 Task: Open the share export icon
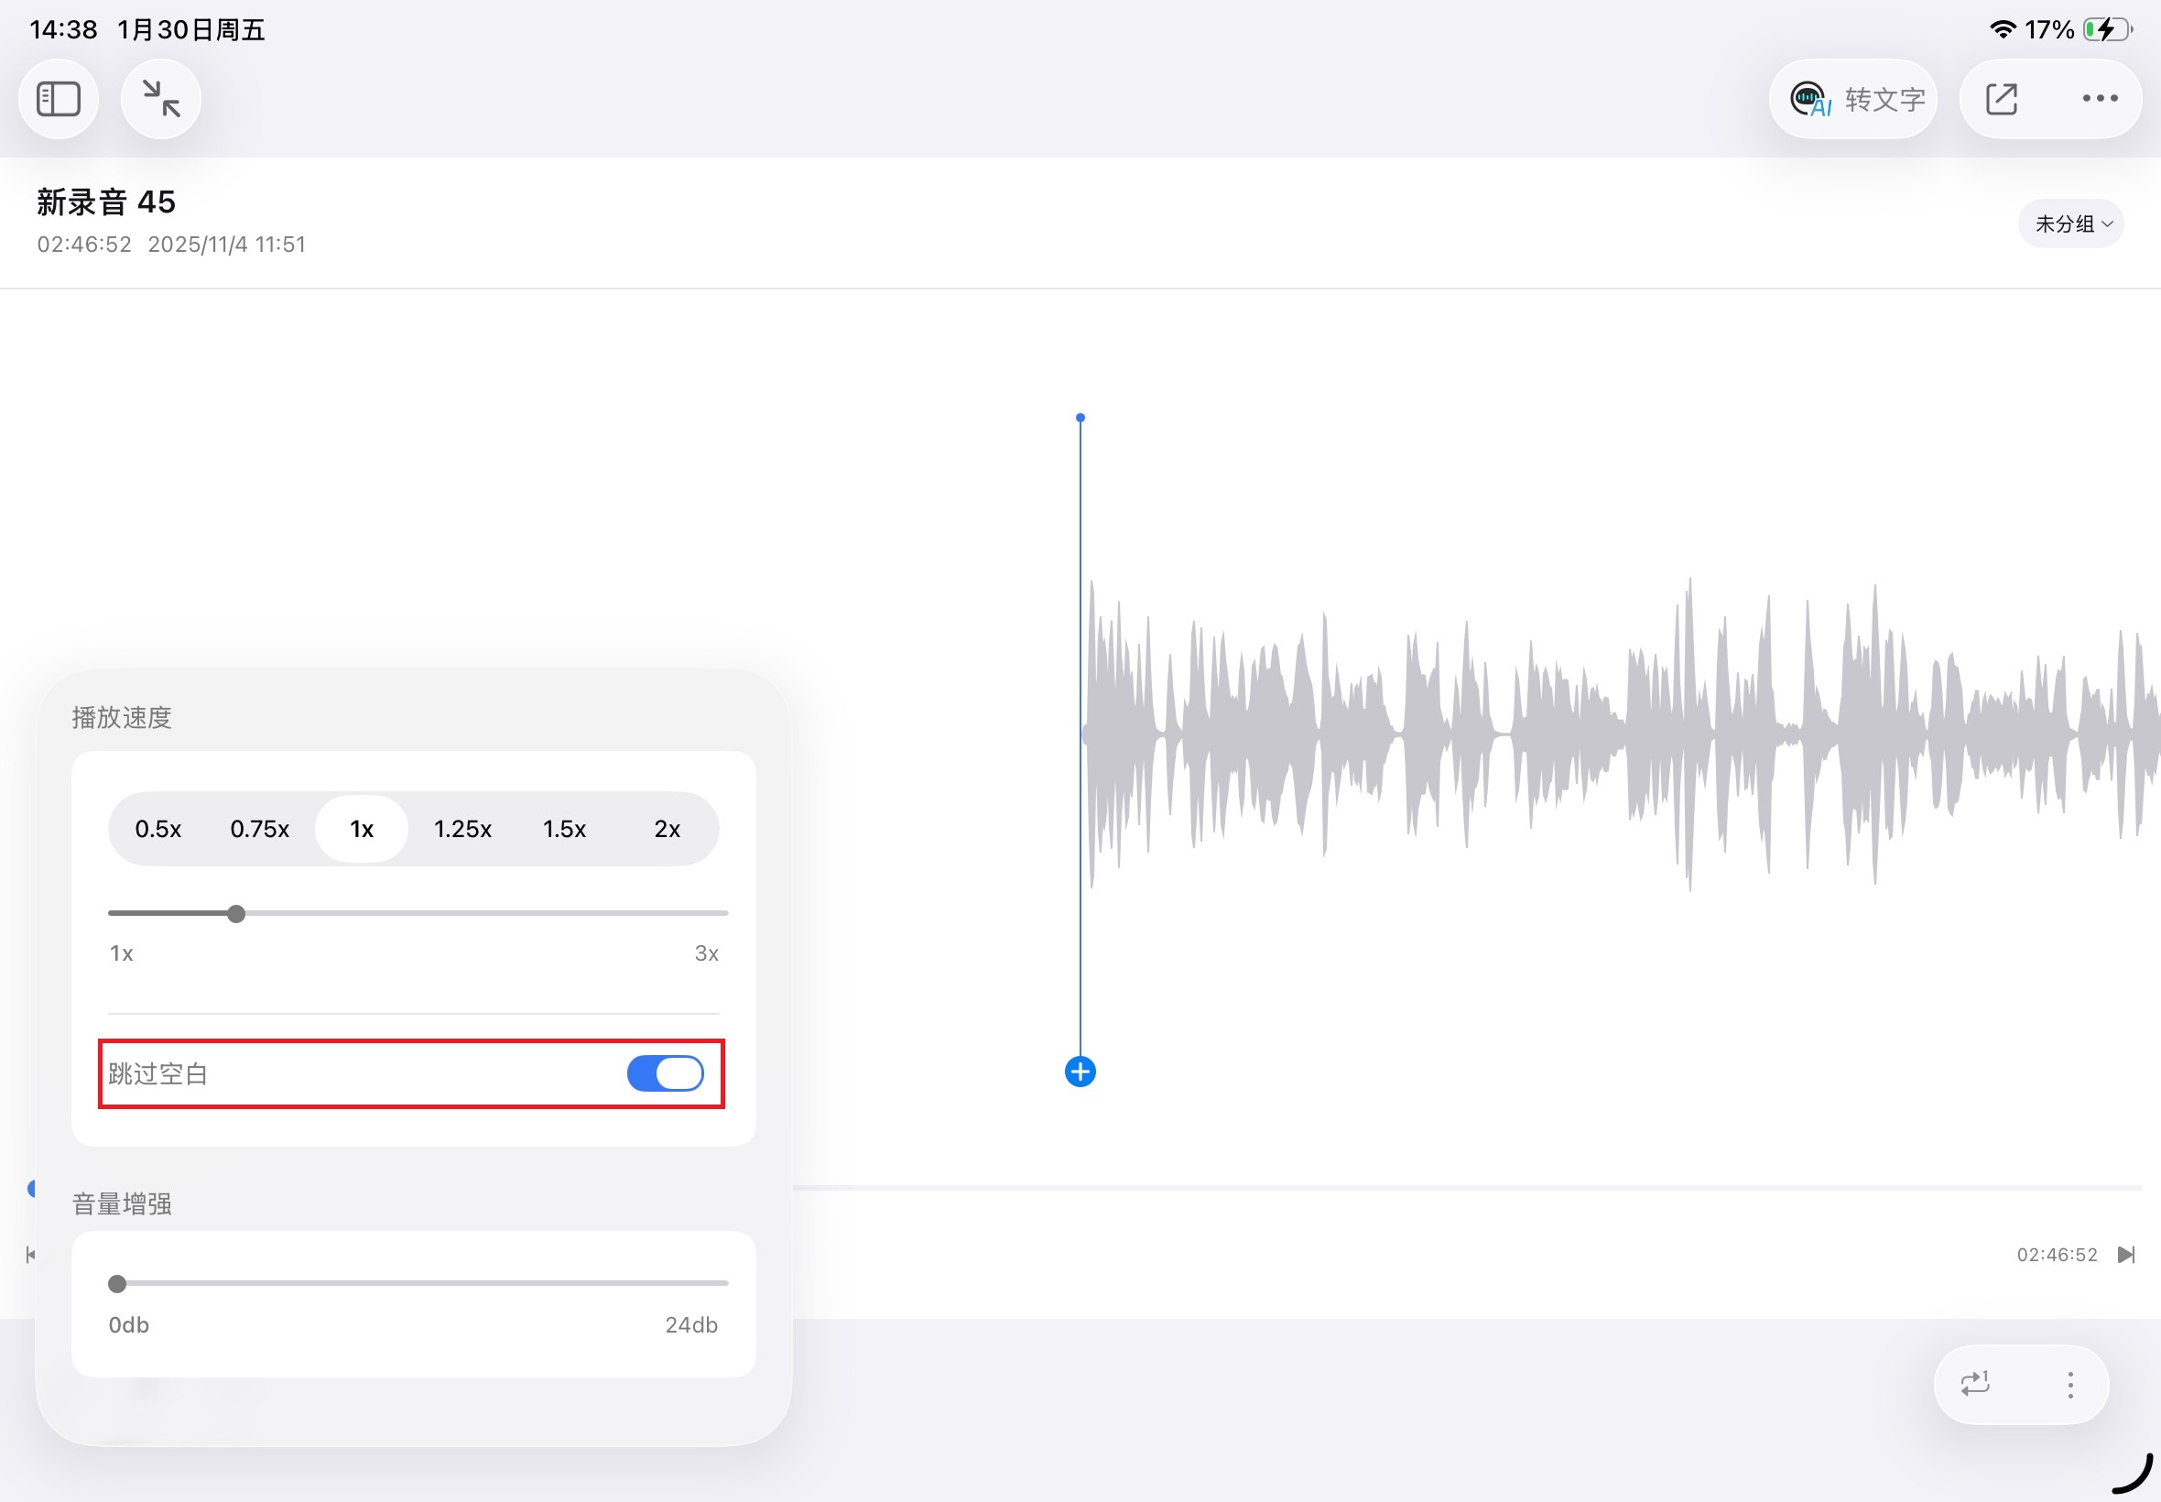(2001, 99)
